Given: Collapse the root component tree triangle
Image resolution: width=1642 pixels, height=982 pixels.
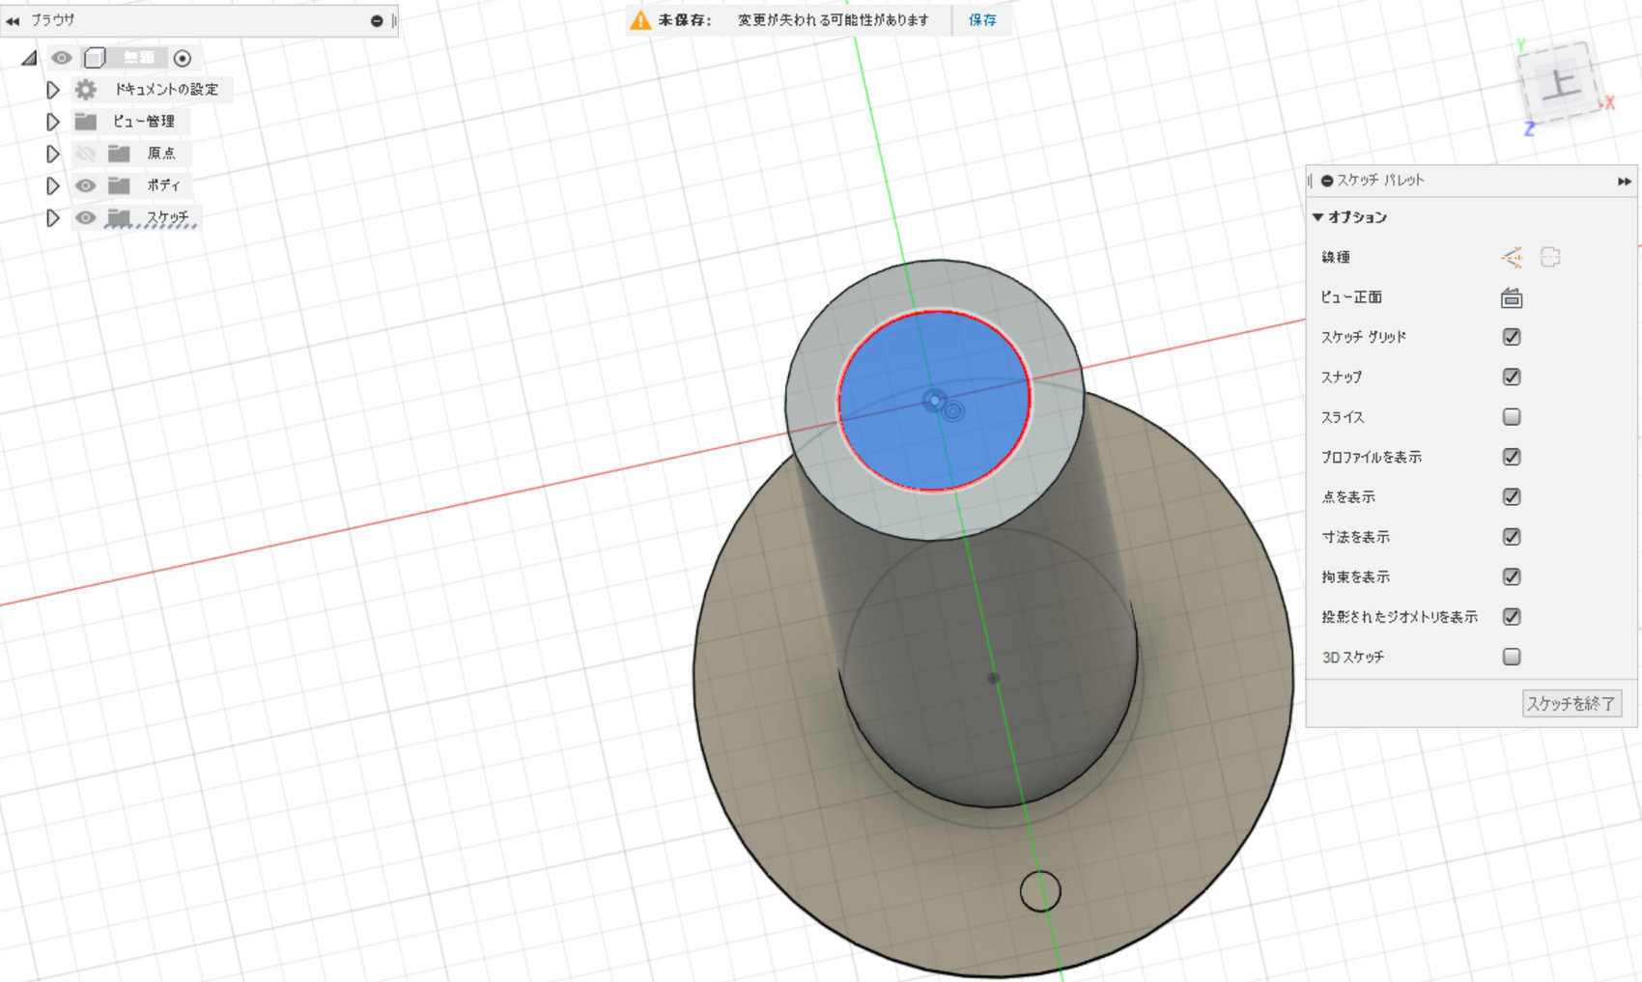Looking at the screenshot, I should pos(30,59).
